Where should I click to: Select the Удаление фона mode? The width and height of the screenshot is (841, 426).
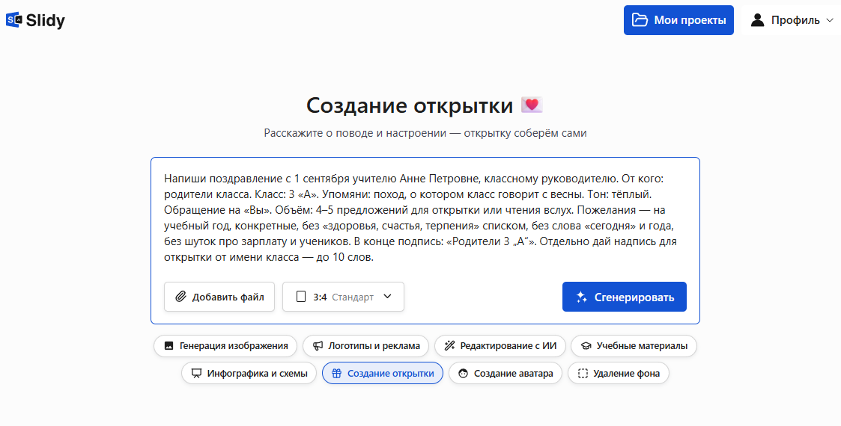[619, 373]
